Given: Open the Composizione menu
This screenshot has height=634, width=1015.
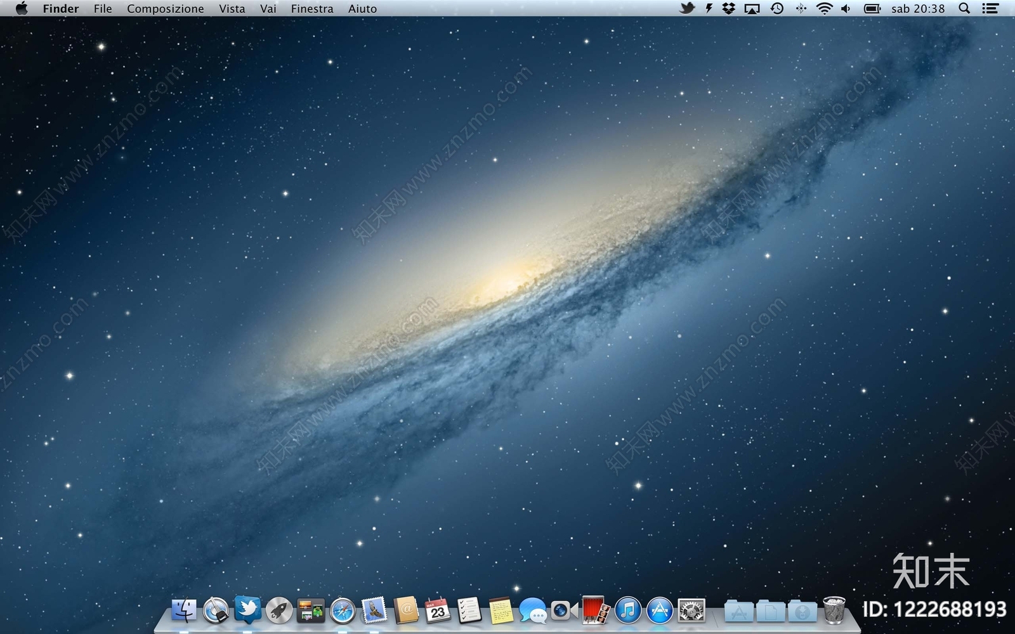Looking at the screenshot, I should click(x=166, y=9).
